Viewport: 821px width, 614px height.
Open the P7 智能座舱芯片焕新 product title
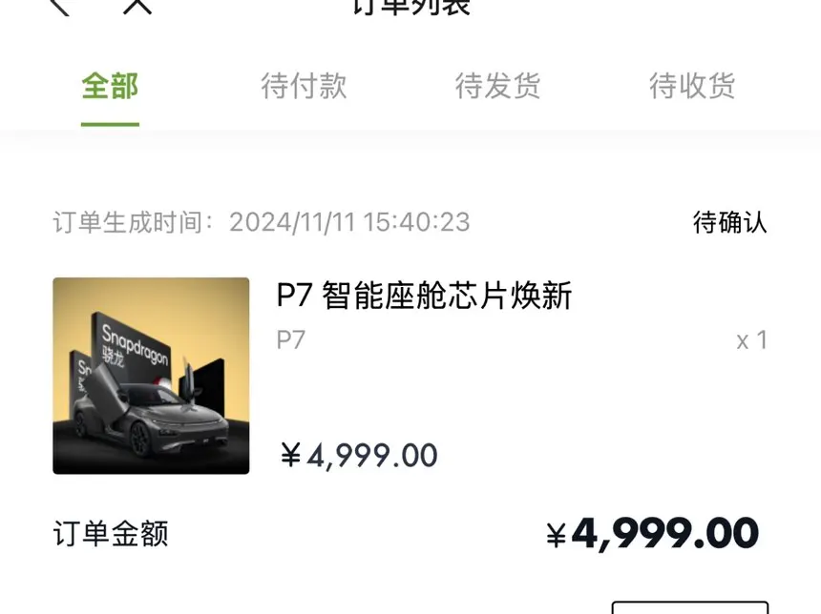point(424,296)
